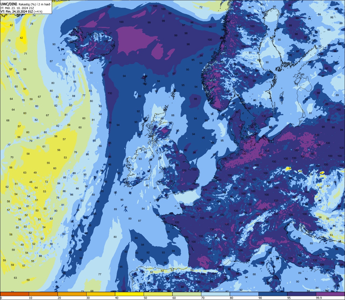The height and width of the screenshot is (300, 345).
Task: Click the 'VT: Fim. 24.10.2024 01Z (+4 h)' line
Action: (x=21, y=12)
